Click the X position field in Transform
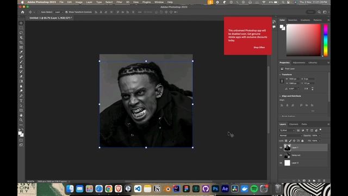Viewport: 348px width, 196px height. pos(309,79)
